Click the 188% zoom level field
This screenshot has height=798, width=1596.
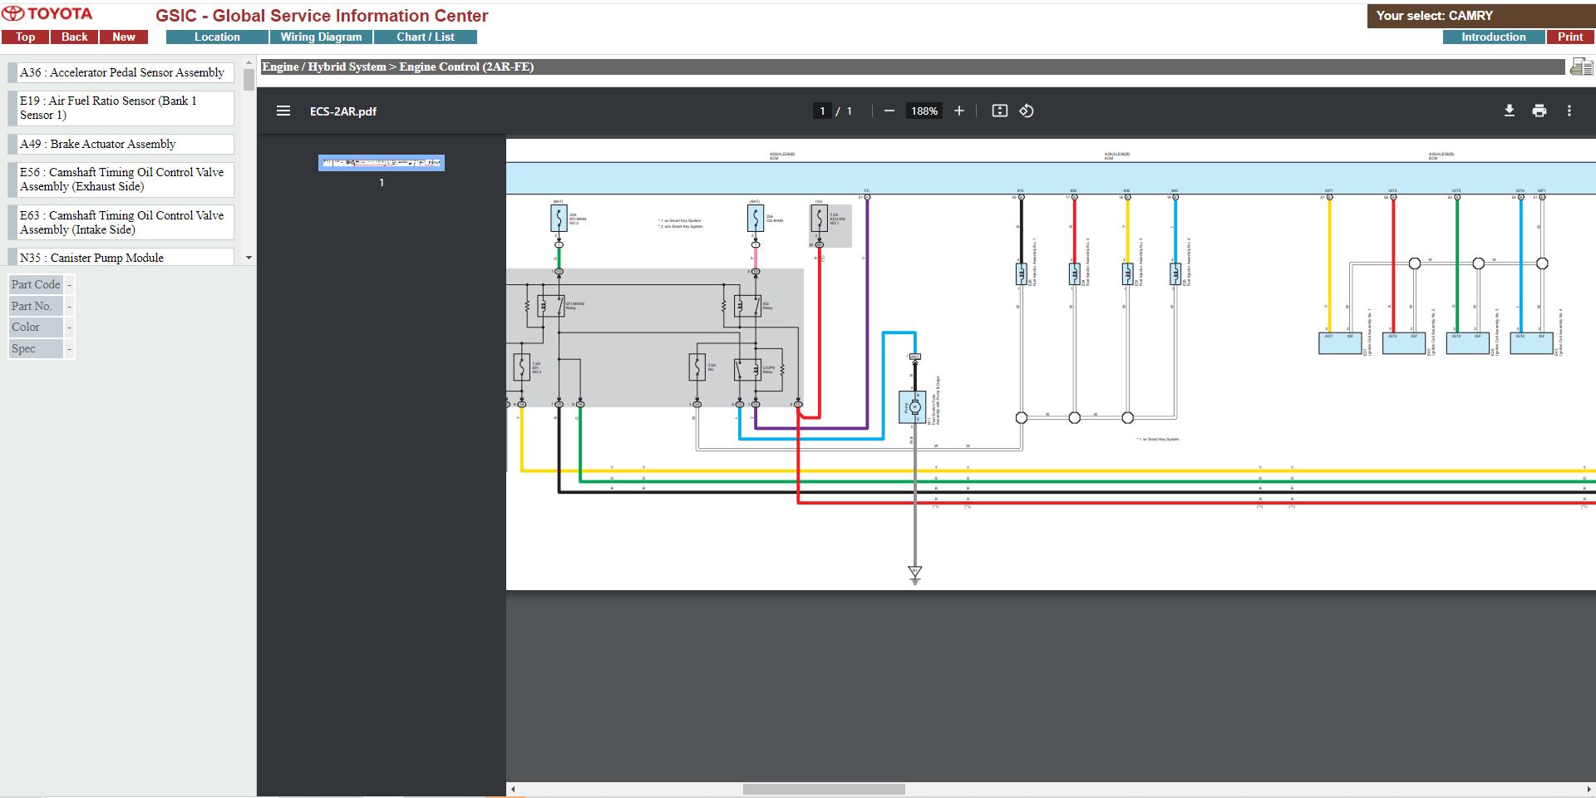coord(924,111)
